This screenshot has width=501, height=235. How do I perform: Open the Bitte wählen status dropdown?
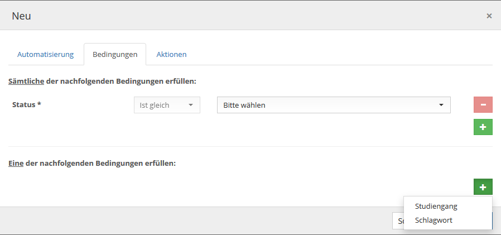(x=333, y=105)
